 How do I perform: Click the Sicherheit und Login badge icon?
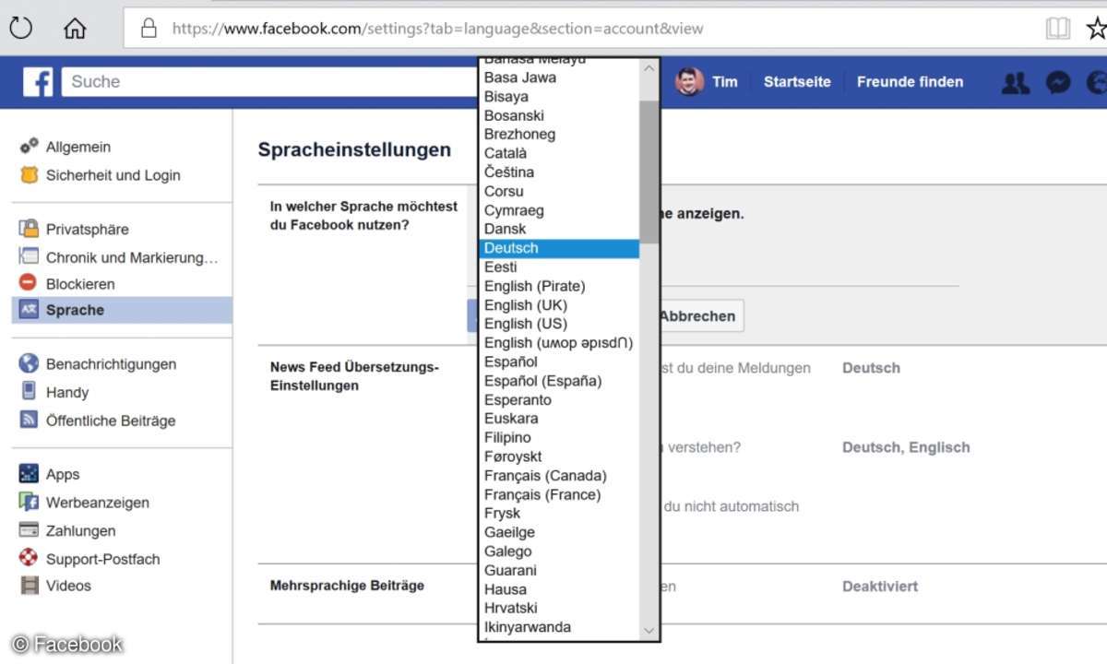tap(29, 175)
